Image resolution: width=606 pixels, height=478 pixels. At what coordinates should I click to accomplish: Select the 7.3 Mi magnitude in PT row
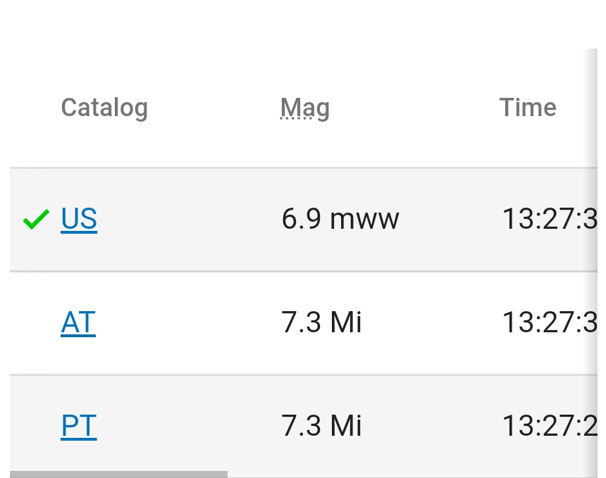point(321,426)
